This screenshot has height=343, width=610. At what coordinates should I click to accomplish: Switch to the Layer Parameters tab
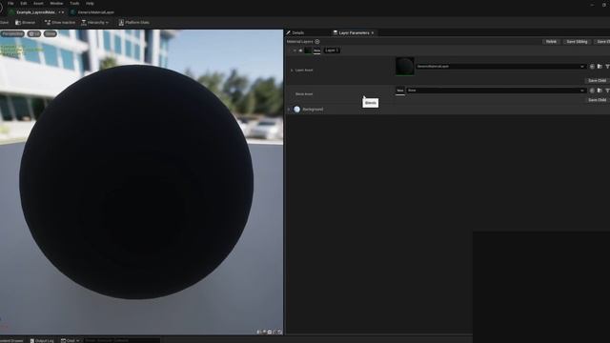point(354,32)
